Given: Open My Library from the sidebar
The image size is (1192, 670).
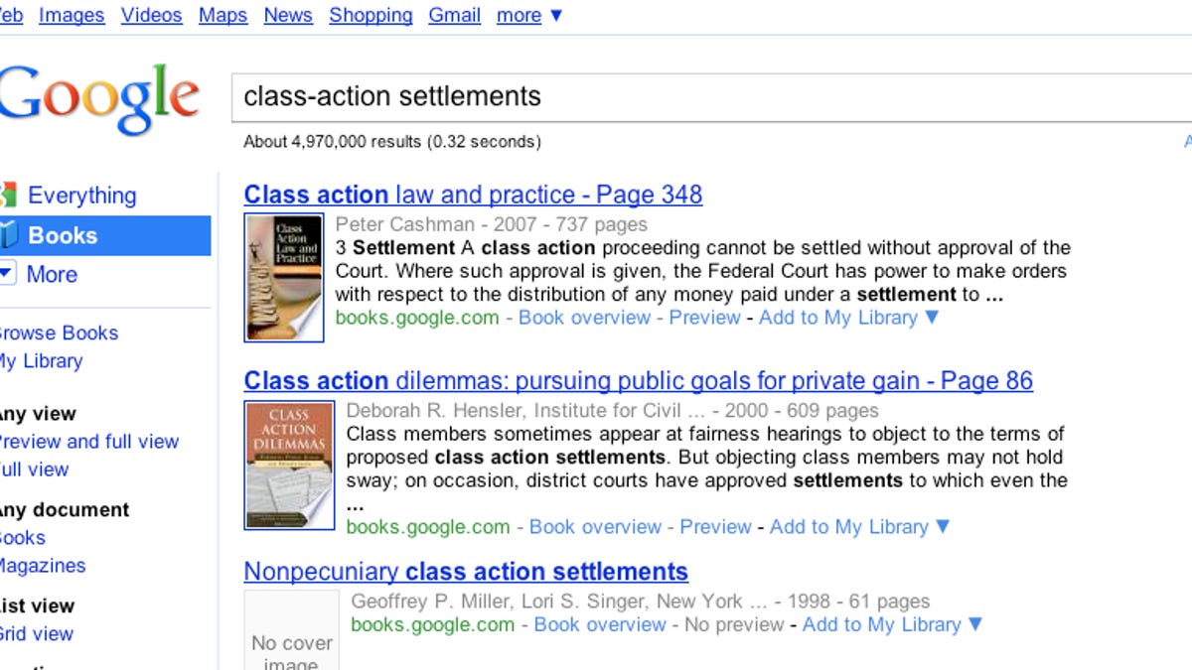Looking at the screenshot, I should tap(40, 360).
